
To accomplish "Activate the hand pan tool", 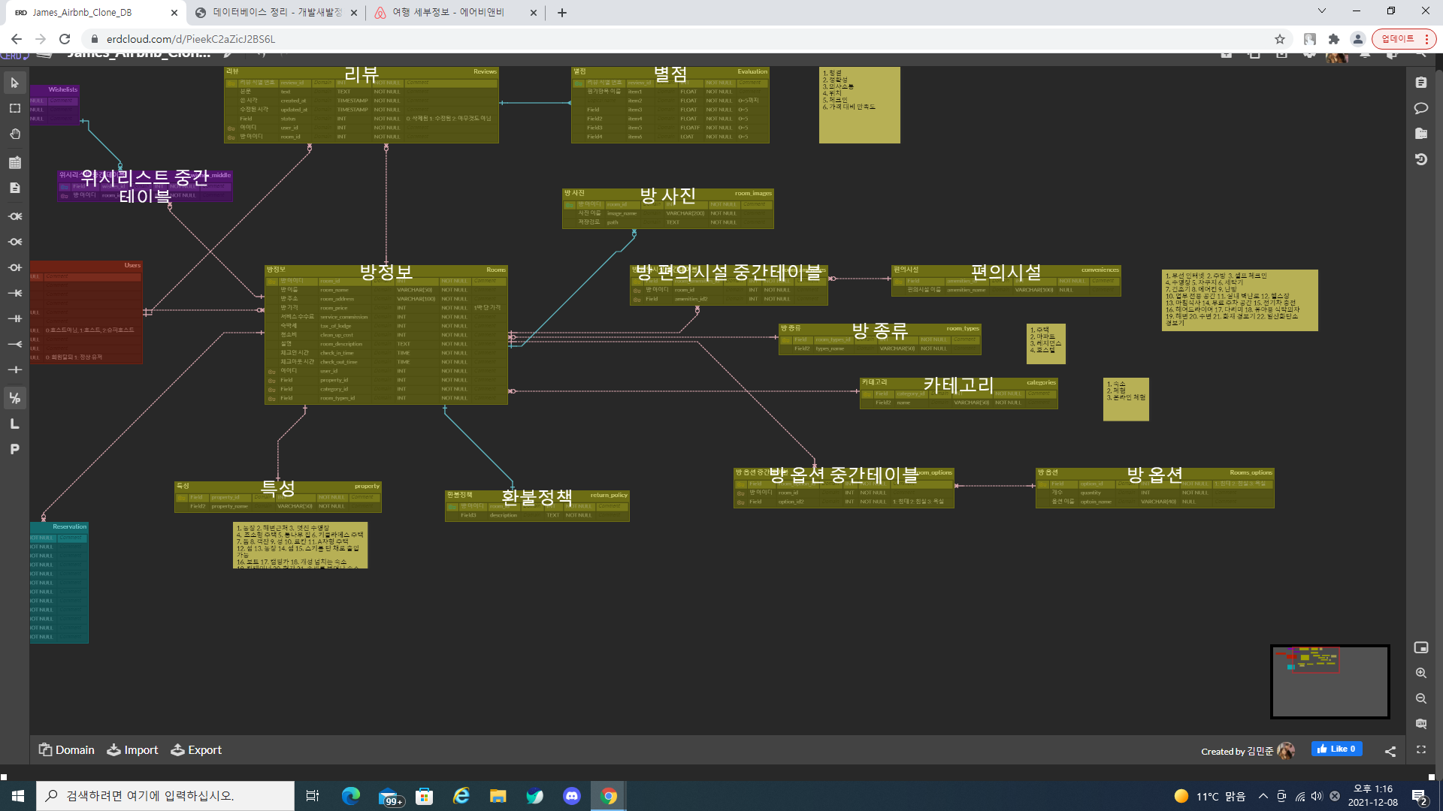I will (14, 134).
